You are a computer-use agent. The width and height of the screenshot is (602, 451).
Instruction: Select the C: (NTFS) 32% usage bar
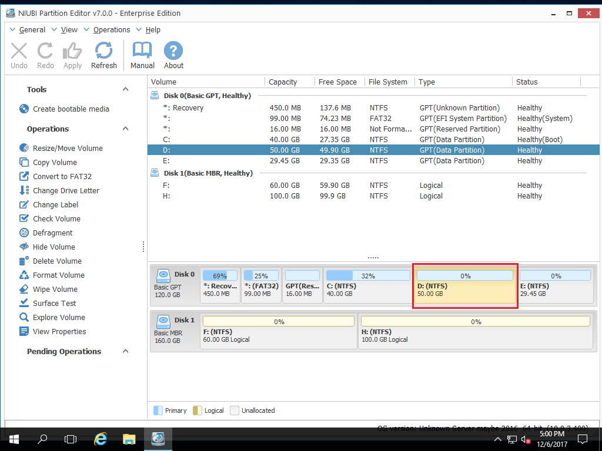[x=368, y=276]
